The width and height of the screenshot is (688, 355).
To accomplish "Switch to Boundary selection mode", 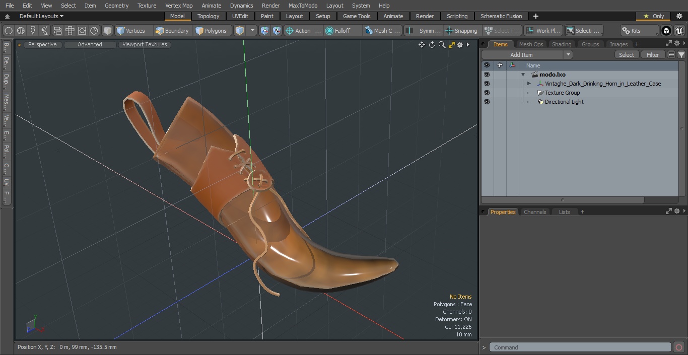I will click(173, 31).
